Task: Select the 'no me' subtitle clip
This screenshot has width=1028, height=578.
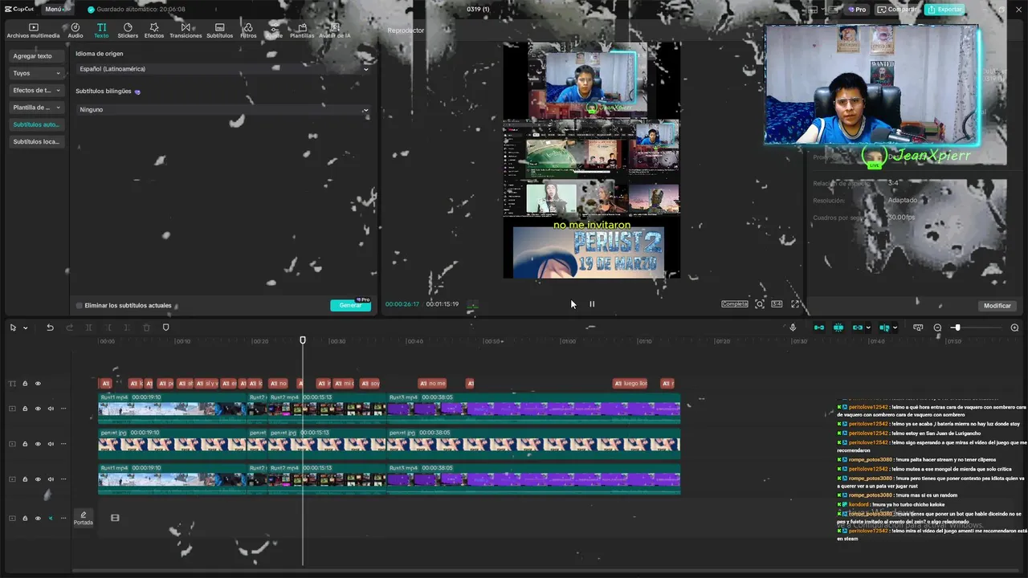Action: click(x=432, y=384)
